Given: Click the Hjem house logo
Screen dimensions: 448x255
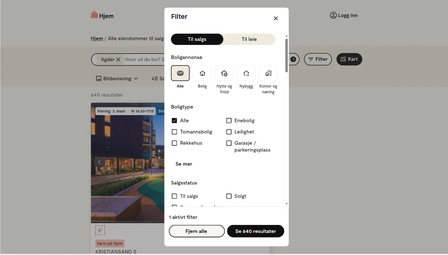Looking at the screenshot, I should coord(95,15).
